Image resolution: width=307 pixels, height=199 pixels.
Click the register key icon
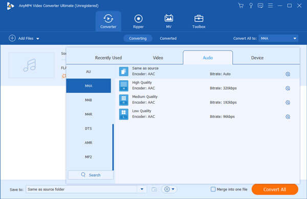coord(251,6)
